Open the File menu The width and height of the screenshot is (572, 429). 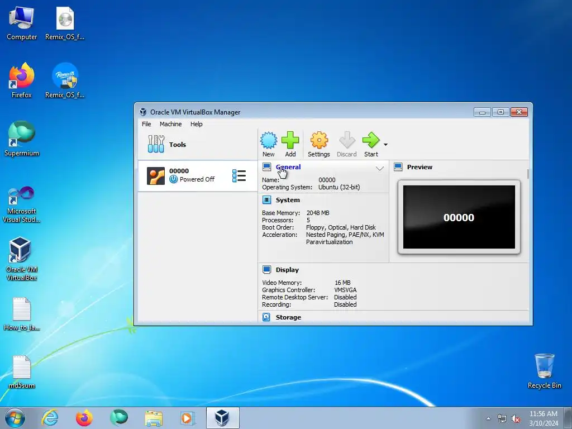(x=146, y=124)
